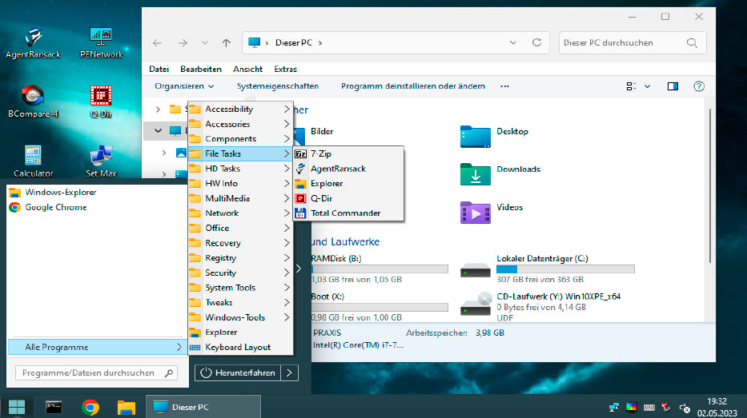
Task: Expand the MultiMedia folder
Action: point(240,198)
